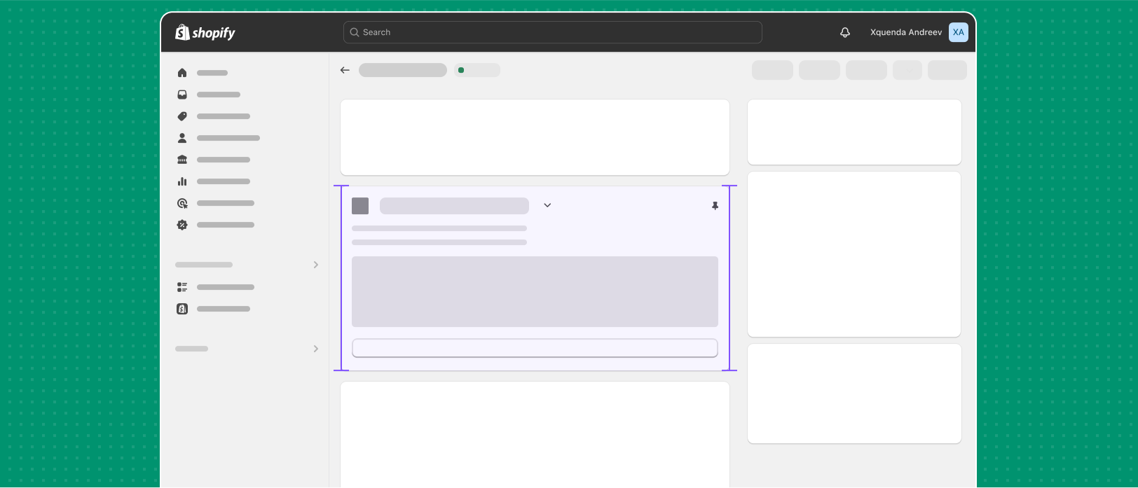Image resolution: width=1138 pixels, height=488 pixels.
Task: Click the full-width outlined button in the app block
Action: click(535, 348)
